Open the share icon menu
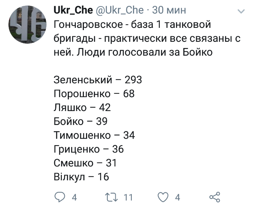The height and width of the screenshot is (210, 253). tap(215, 197)
